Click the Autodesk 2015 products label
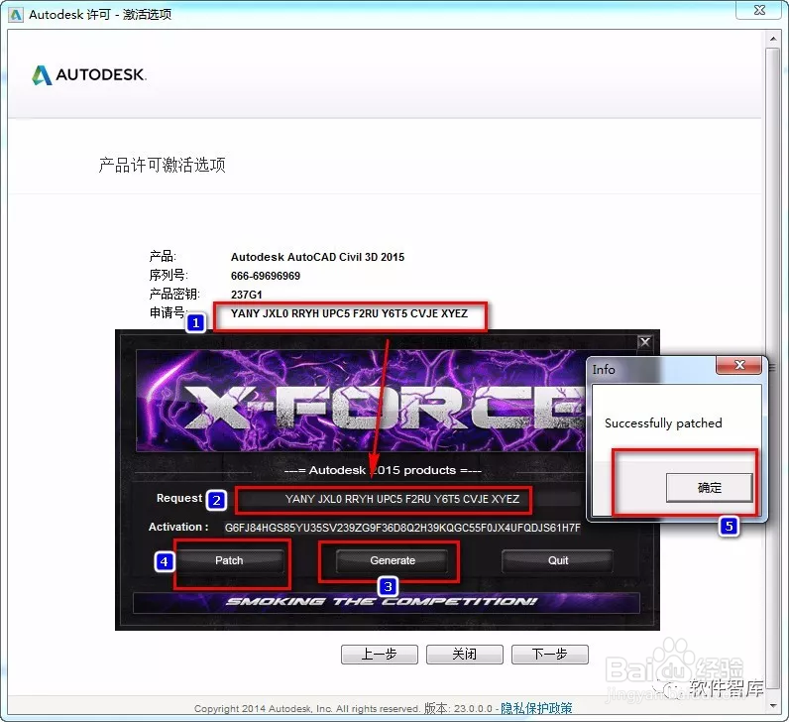The image size is (789, 722). [383, 470]
